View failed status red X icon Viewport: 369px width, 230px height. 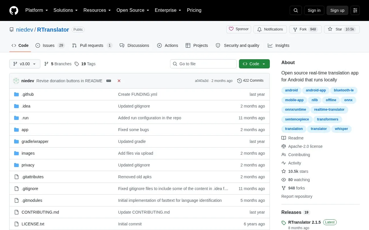coord(119,81)
